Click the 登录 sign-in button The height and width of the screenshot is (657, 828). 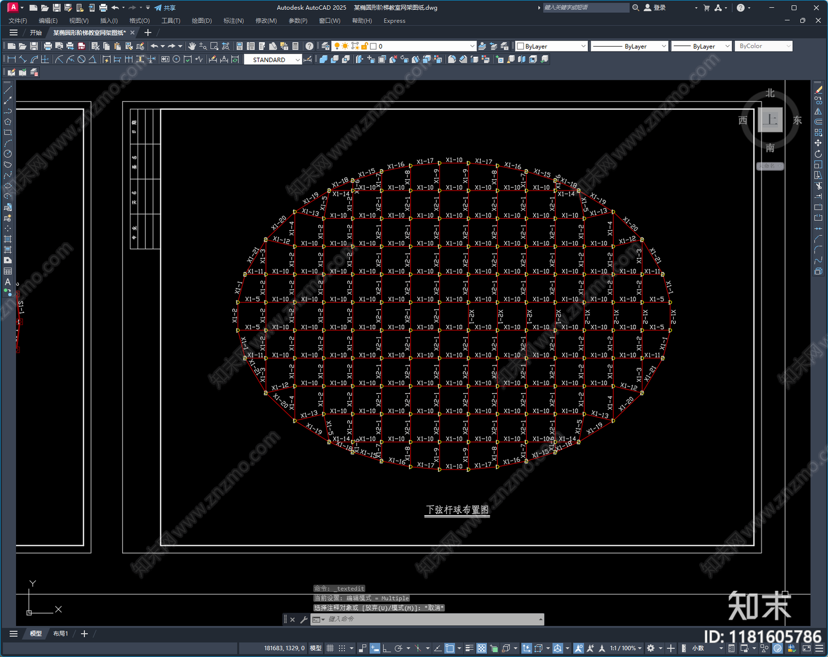pos(655,8)
